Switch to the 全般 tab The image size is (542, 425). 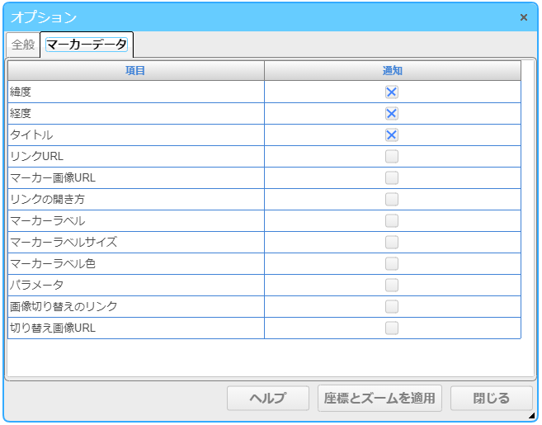tap(23, 45)
